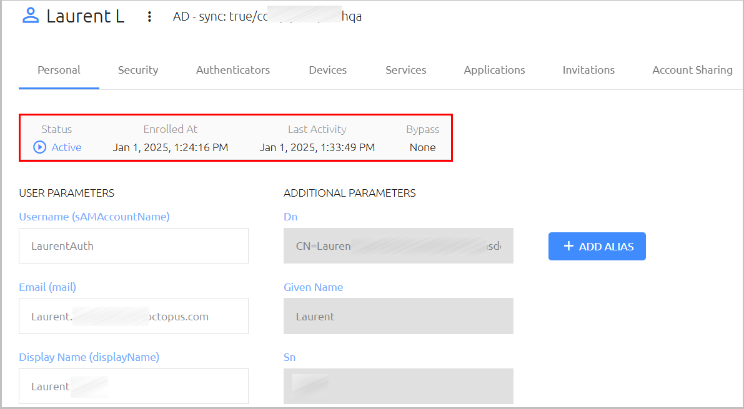The height and width of the screenshot is (409, 744).
Task: Click the Bypass column label
Action: tap(423, 129)
